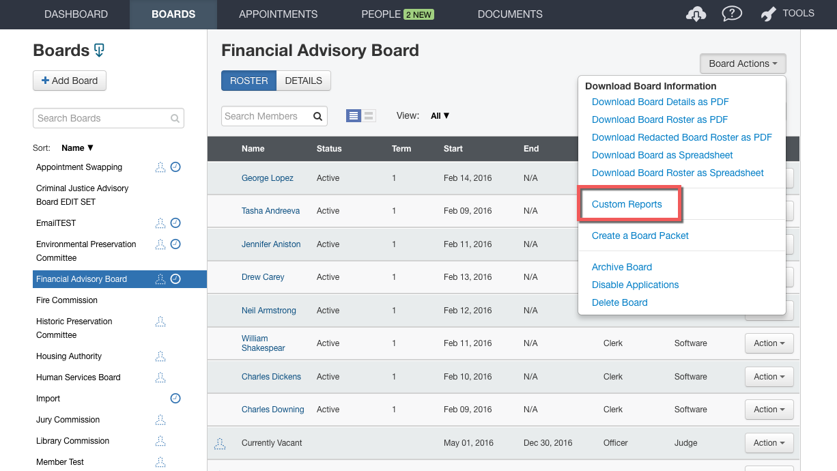Open the help question mark icon

coord(732,14)
